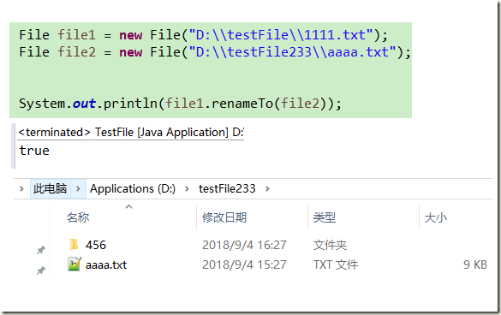Image resolution: width=501 pixels, height=315 pixels.
Task: Sort files by the 类型 column
Action: click(x=325, y=217)
